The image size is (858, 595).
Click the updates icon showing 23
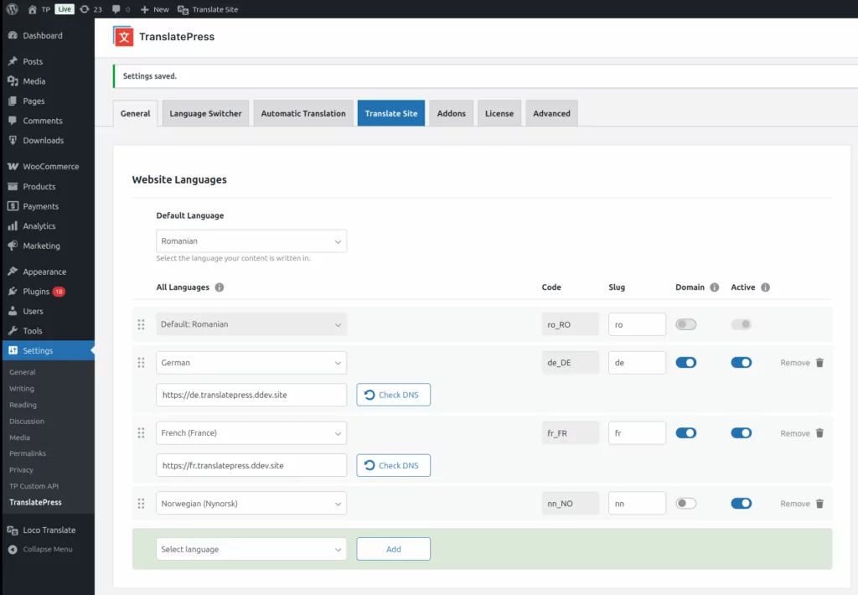85,9
